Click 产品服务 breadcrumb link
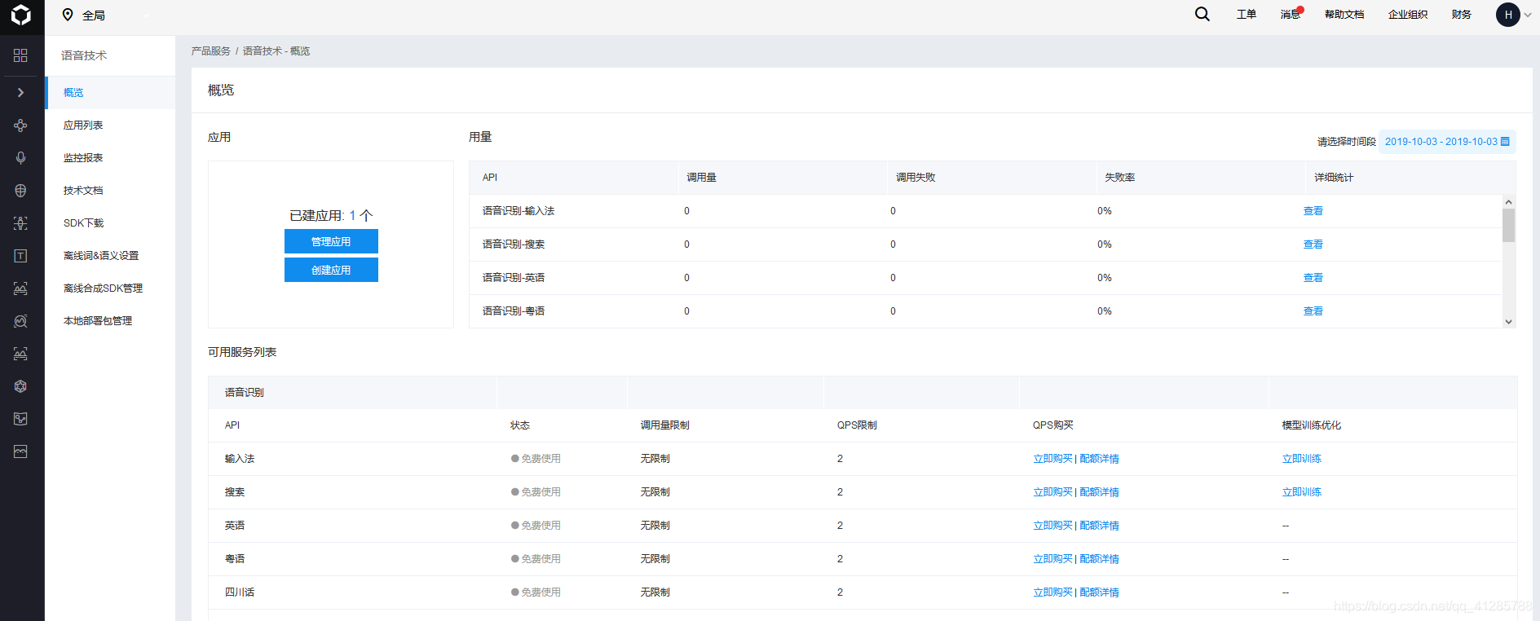Viewport: 1540px width, 621px height. click(211, 51)
